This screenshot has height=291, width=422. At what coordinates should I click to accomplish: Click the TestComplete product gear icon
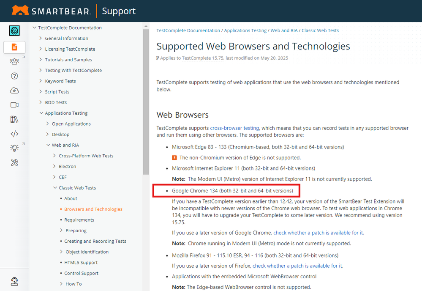(14, 30)
